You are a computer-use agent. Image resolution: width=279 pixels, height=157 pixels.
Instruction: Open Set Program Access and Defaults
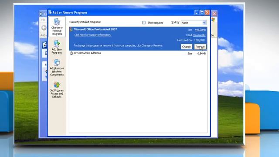click(57, 89)
